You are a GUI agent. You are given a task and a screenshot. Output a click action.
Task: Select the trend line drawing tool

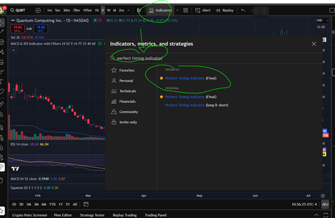(2, 32)
